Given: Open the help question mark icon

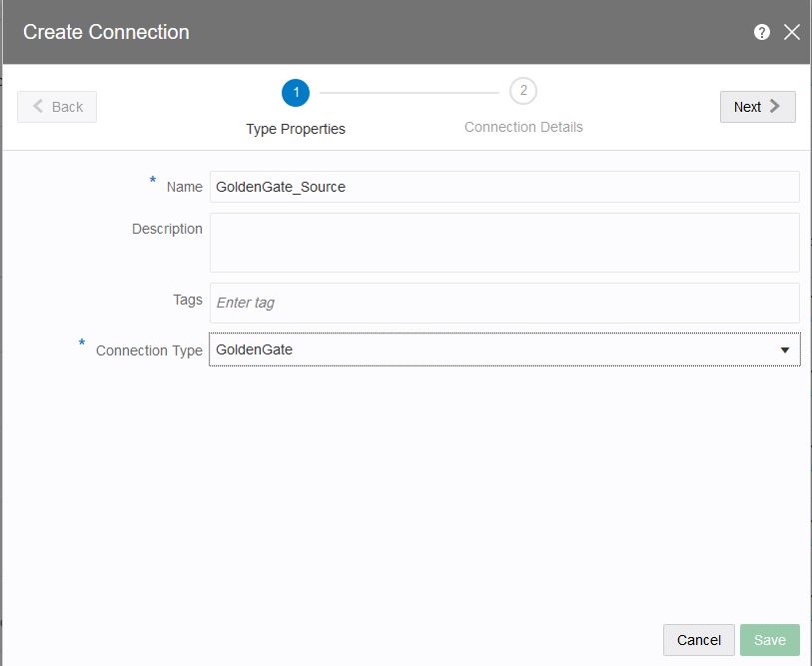Looking at the screenshot, I should click(762, 32).
